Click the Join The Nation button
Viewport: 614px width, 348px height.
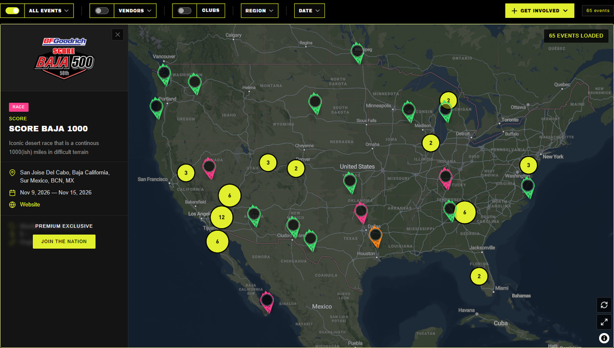pos(64,242)
